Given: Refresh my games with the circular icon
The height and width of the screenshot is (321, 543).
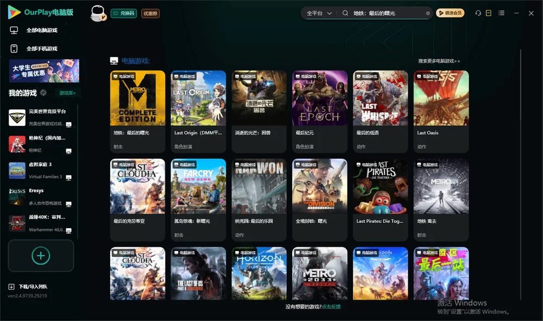Looking at the screenshot, I should click(x=43, y=93).
